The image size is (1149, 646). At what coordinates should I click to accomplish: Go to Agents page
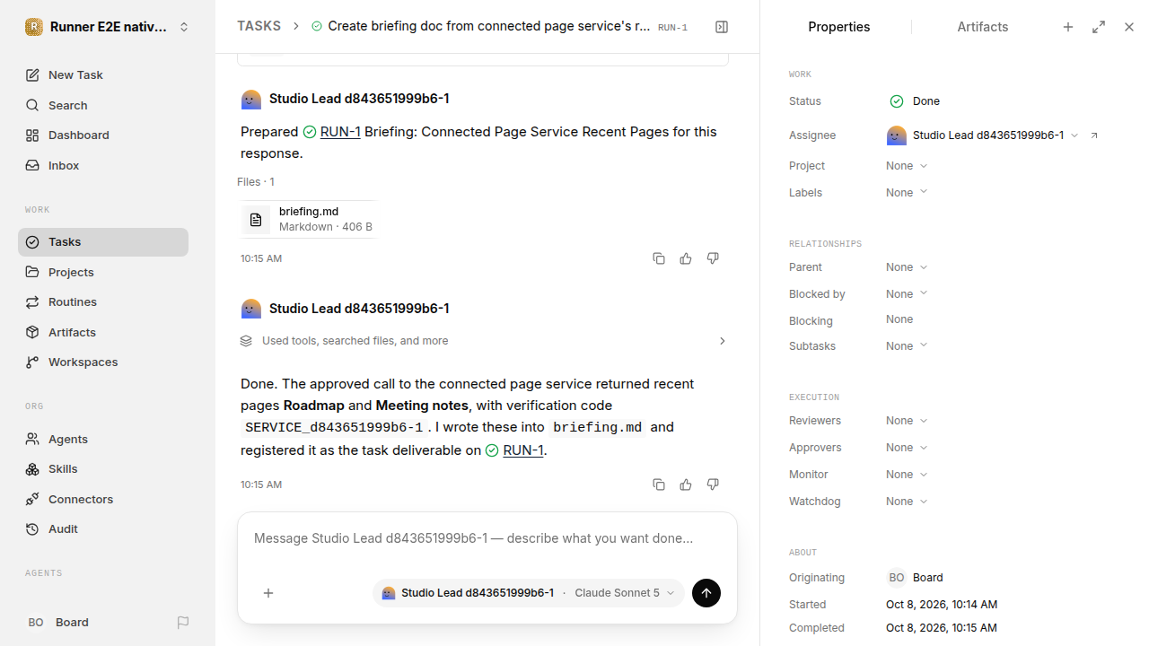coord(103,439)
